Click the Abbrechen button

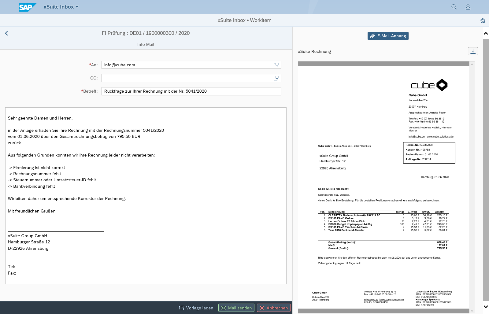click(274, 308)
